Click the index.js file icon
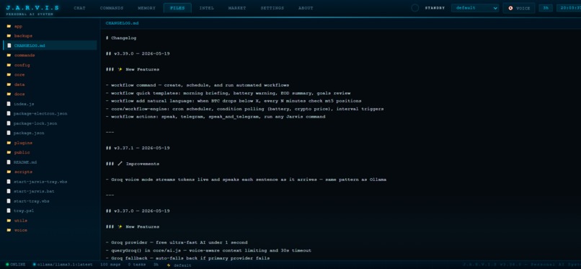Screen dimensions: 581x269 point(9,104)
